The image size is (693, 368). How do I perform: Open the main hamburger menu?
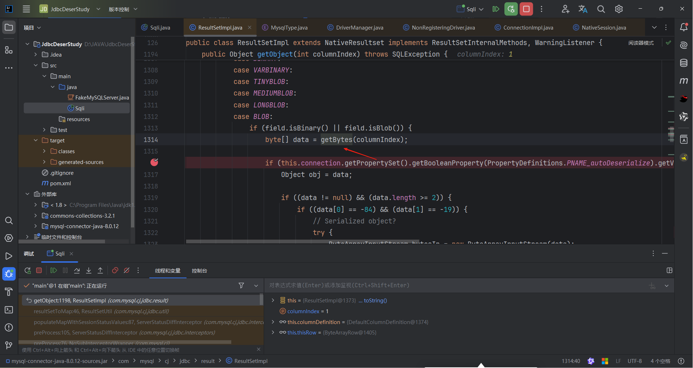pos(26,9)
